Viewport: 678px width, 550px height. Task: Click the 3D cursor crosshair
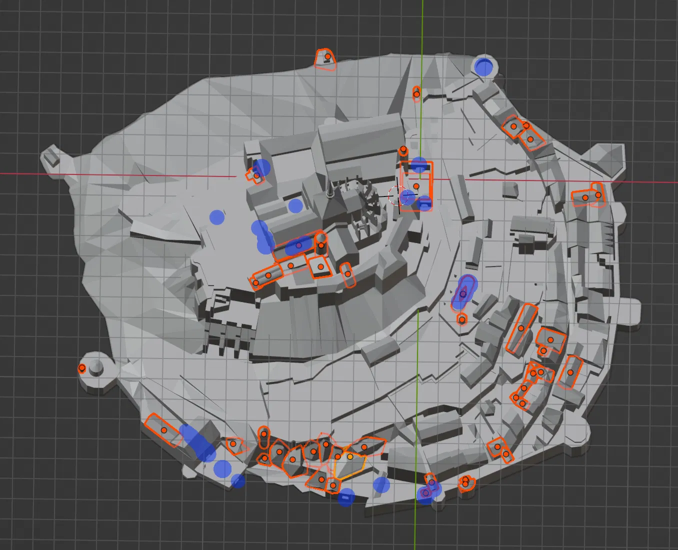[x=398, y=195]
